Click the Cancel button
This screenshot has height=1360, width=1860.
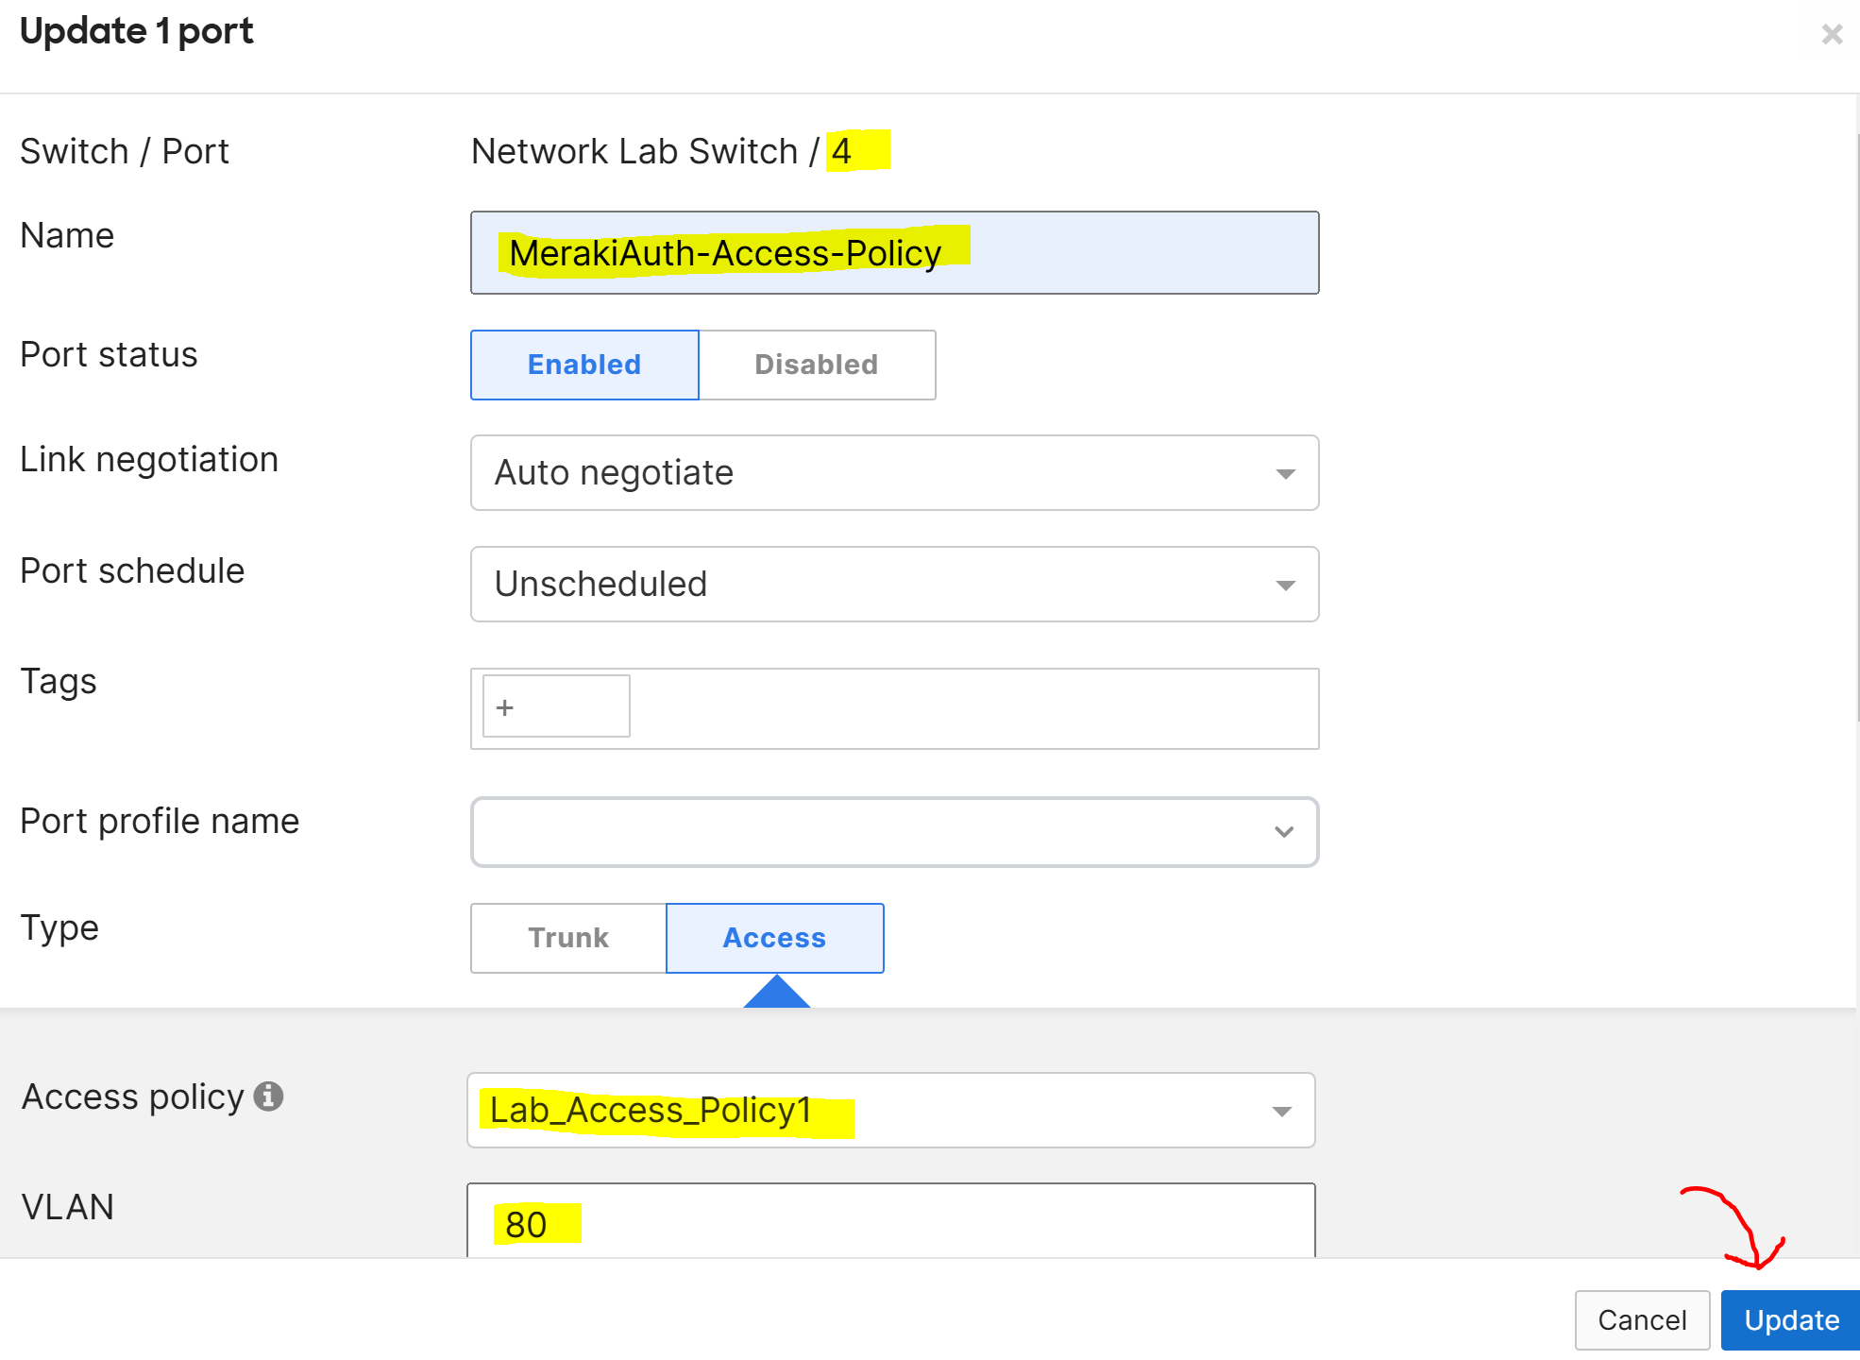pyautogui.click(x=1642, y=1319)
